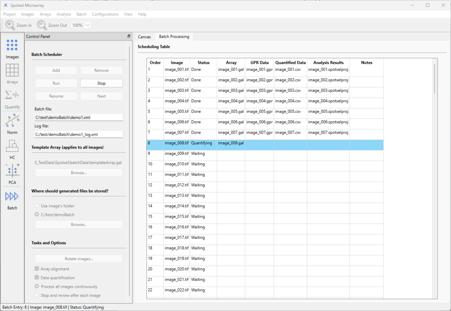Click the Stop button in Batch Scheduler

(101, 83)
